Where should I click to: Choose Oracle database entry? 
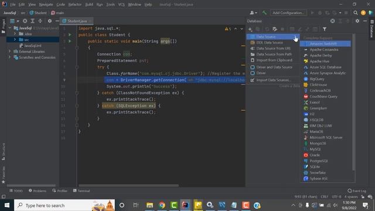325,155
